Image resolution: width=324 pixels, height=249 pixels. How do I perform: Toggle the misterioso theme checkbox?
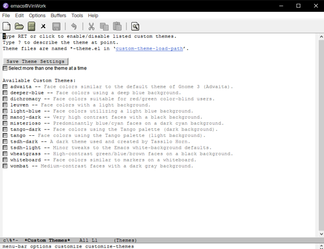coord(5,123)
